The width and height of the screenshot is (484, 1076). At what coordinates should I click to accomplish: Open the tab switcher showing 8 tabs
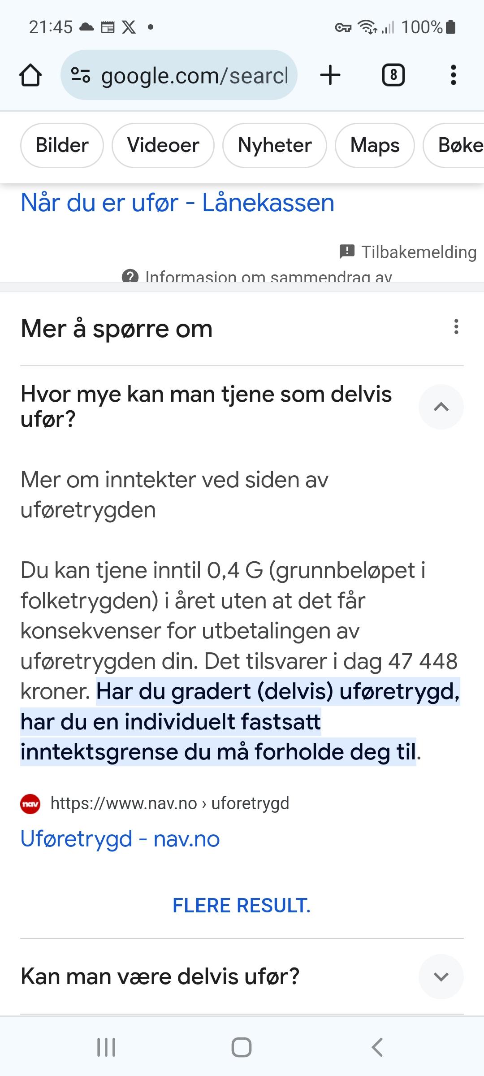point(393,75)
